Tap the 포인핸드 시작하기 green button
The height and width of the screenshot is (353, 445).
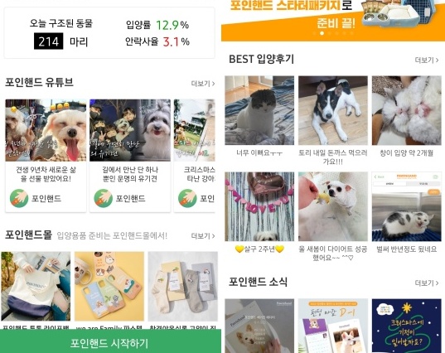coord(110,342)
